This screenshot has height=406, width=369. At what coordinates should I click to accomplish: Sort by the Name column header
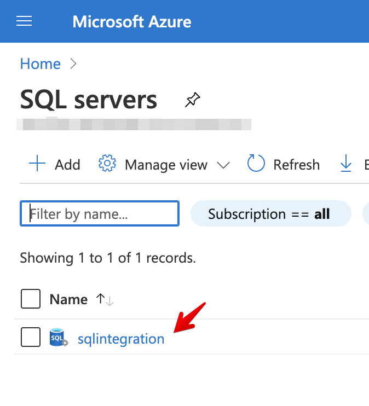pos(68,299)
